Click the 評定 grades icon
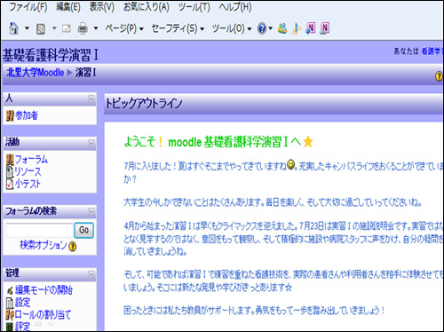The height and width of the screenshot is (332, 444). coord(10,328)
